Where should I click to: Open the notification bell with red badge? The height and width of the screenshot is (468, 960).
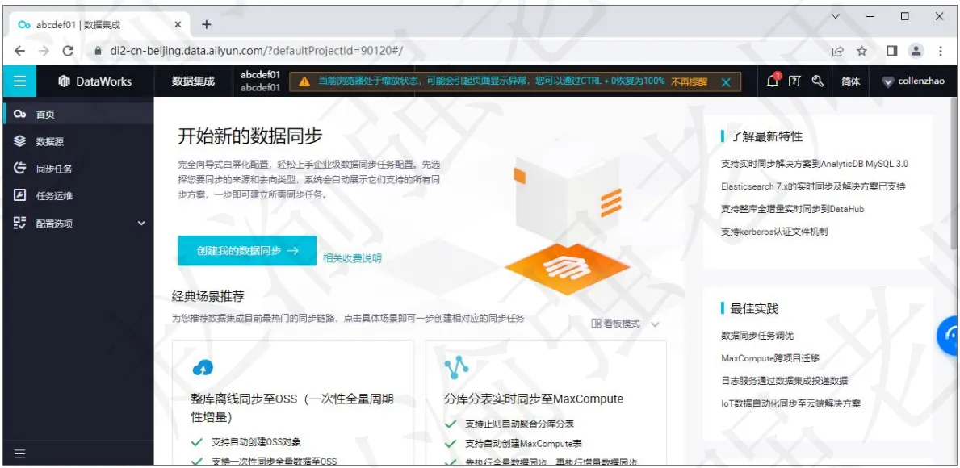[773, 81]
